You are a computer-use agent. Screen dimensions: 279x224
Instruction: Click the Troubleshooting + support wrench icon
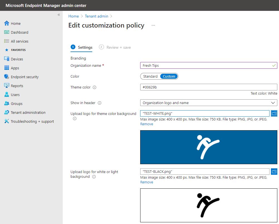[7, 121]
